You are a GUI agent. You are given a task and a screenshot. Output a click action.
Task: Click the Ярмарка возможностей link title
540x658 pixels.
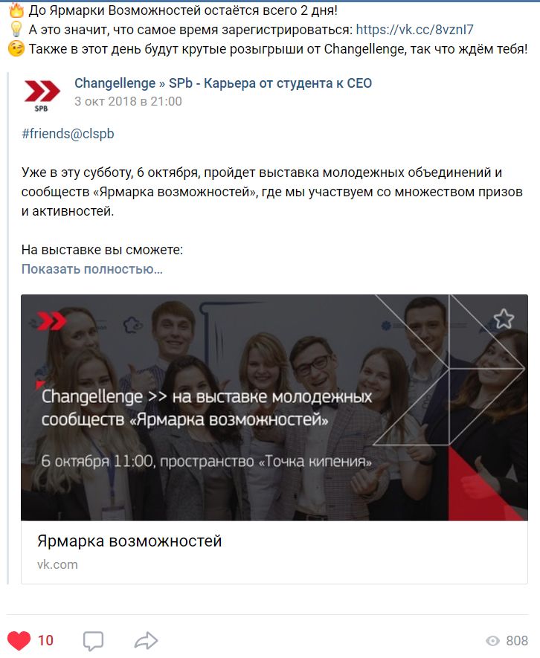click(129, 541)
